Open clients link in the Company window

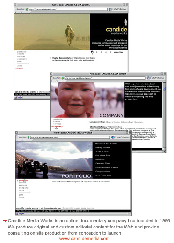tap(57, 121)
